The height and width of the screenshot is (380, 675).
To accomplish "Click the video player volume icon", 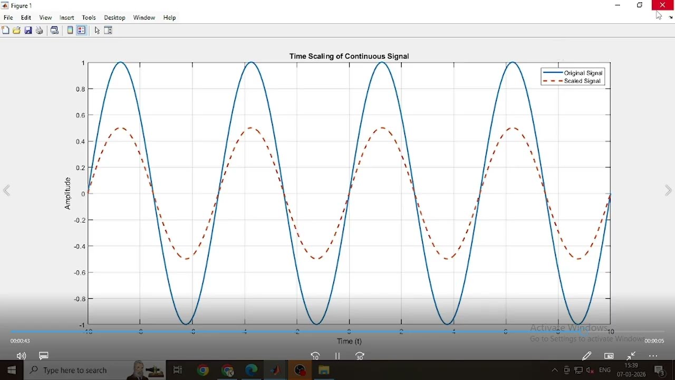I will point(21,356).
